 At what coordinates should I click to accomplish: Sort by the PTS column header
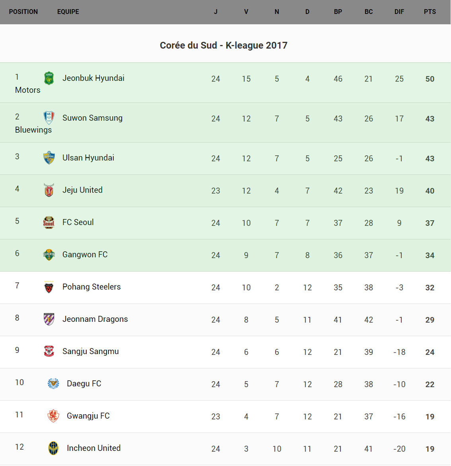click(430, 12)
